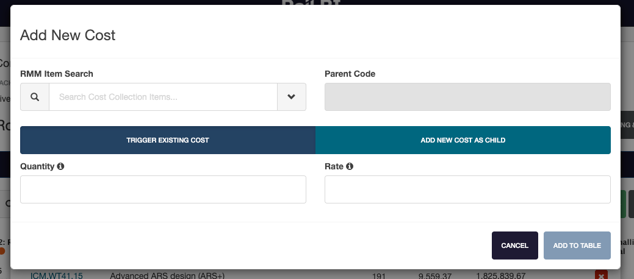Focus the Search Cost Collection Items field
Viewport: 634px width, 279px height.
point(163,97)
